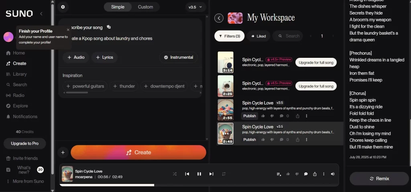Open the Filters (3) dropdown
Viewport: 411px width, 192px height.
coord(229,36)
